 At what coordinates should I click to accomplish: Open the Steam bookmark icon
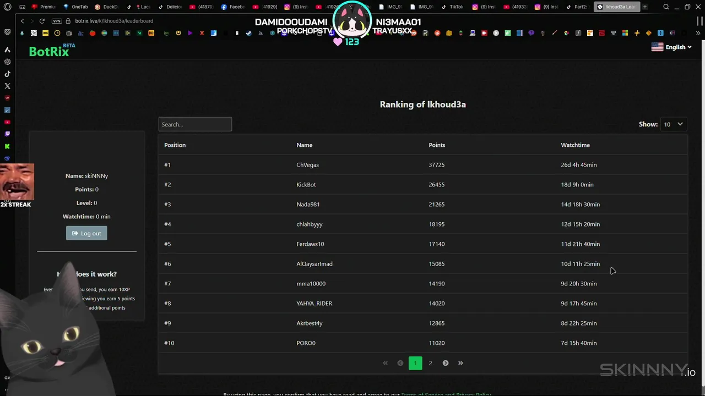[x=248, y=33]
